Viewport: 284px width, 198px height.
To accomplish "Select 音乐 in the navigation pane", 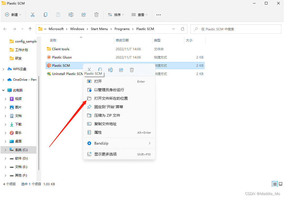I will tap(16, 133).
